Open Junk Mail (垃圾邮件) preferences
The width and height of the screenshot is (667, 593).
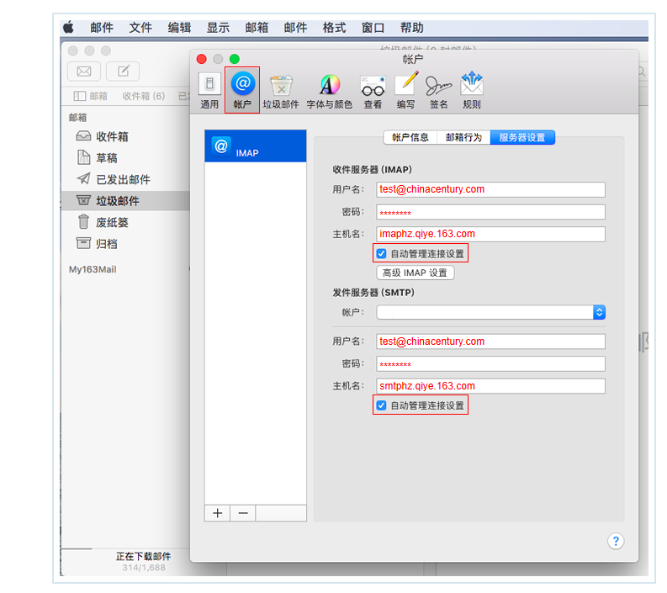click(x=281, y=91)
